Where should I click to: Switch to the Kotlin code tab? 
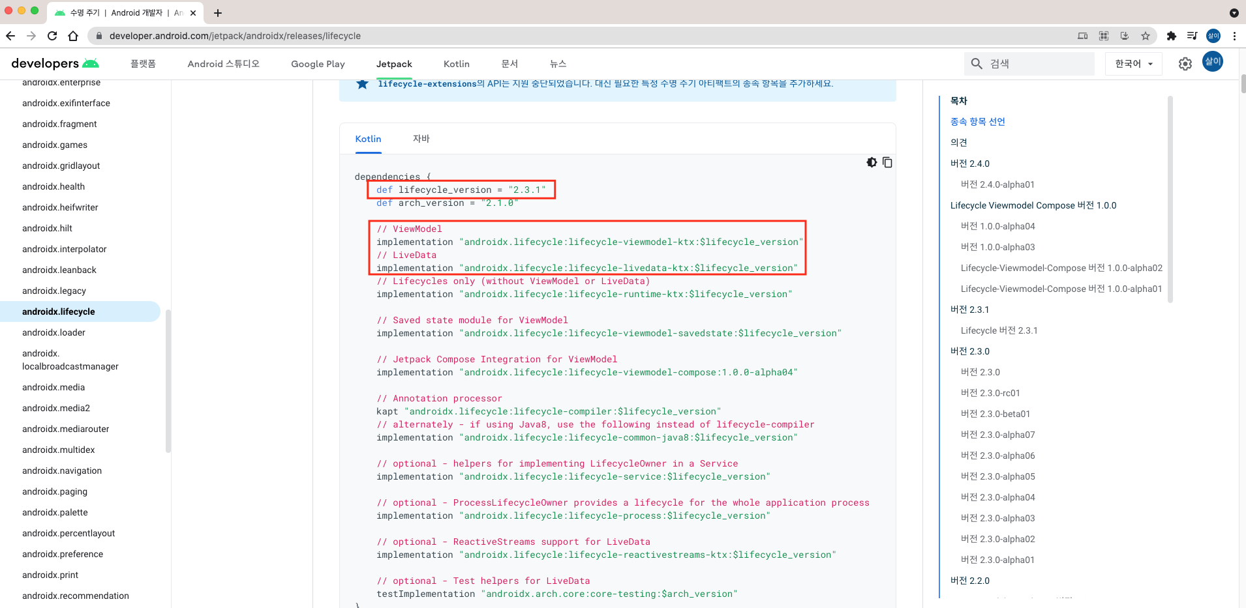(x=368, y=139)
